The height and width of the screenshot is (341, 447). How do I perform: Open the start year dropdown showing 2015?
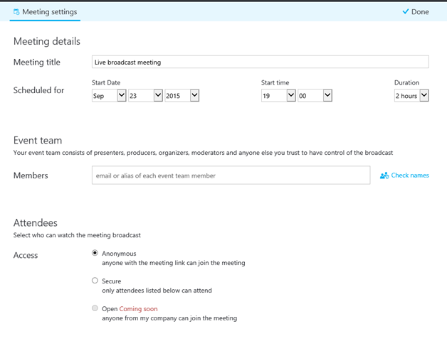[182, 96]
